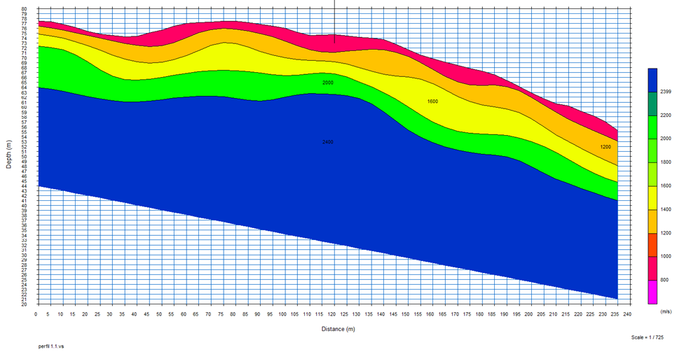
Task: Click the Distance (m) axis title
Action: (338, 329)
